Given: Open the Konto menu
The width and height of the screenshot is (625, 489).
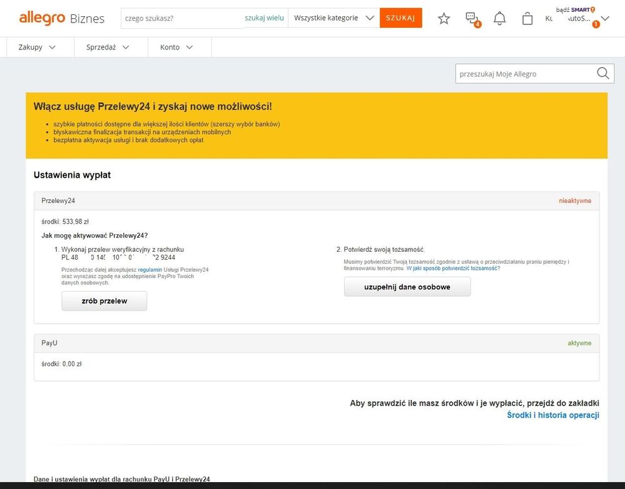Looking at the screenshot, I should coord(176,47).
